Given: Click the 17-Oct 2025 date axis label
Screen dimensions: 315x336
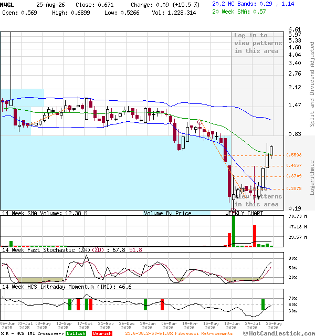Looking at the screenshot, I should [x=85, y=325].
